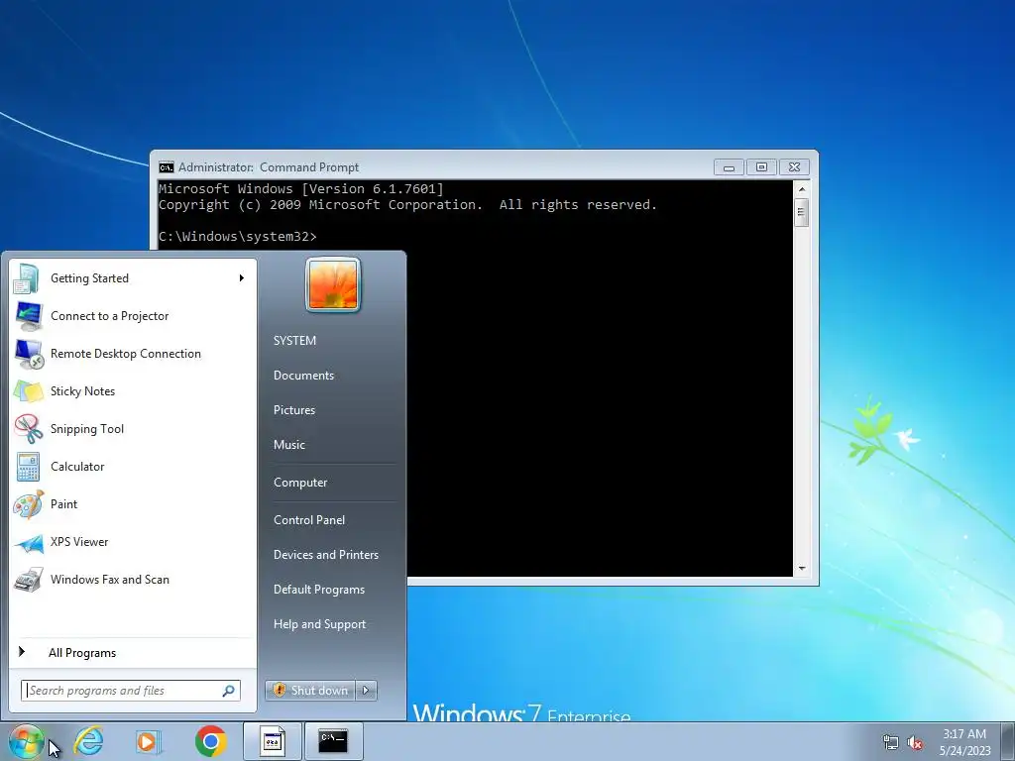Click the Start orb button
The height and width of the screenshot is (761, 1015).
point(27,741)
